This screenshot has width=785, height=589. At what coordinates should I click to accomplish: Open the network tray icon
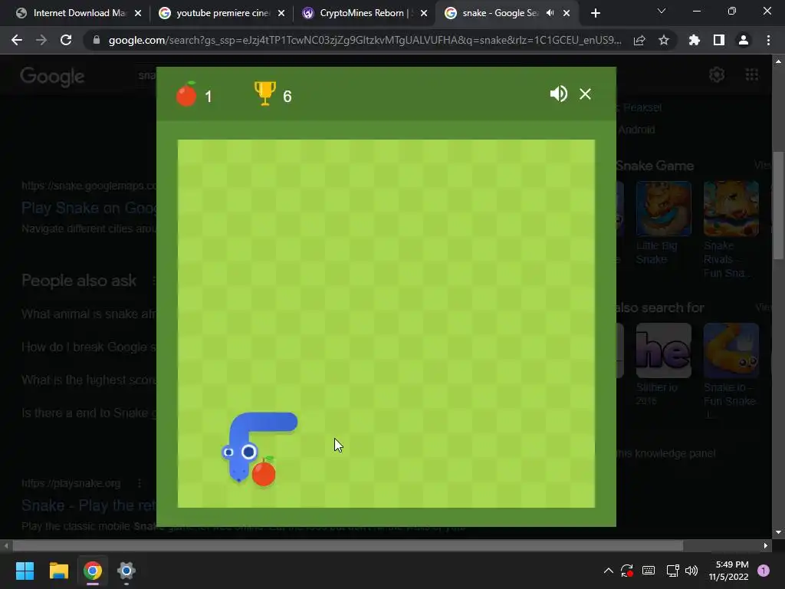(x=672, y=571)
